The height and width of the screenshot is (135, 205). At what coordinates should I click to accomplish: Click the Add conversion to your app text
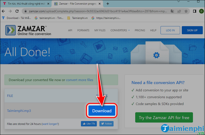click(162, 90)
